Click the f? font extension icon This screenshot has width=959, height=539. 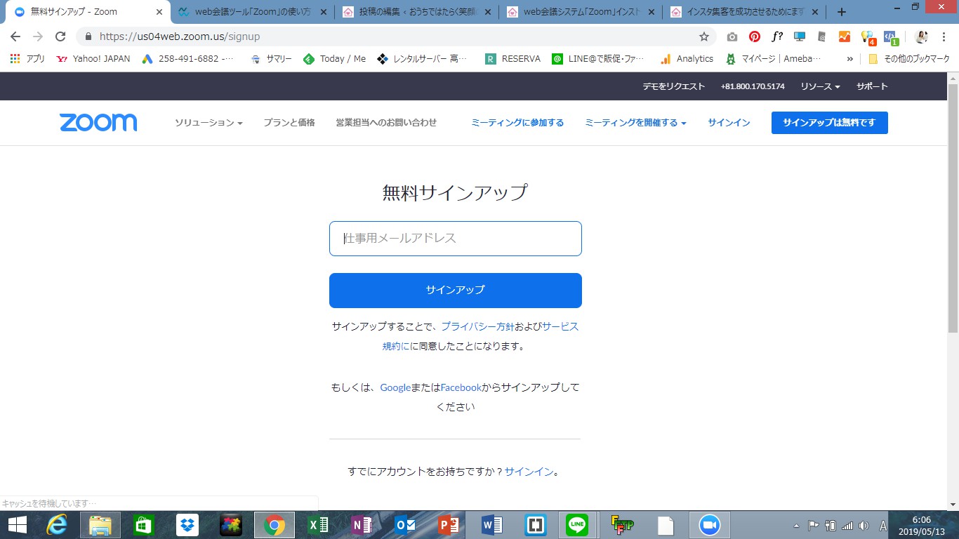777,36
